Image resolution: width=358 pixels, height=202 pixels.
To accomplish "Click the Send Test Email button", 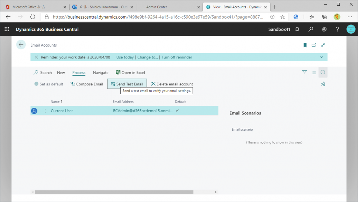I will tap(127, 84).
